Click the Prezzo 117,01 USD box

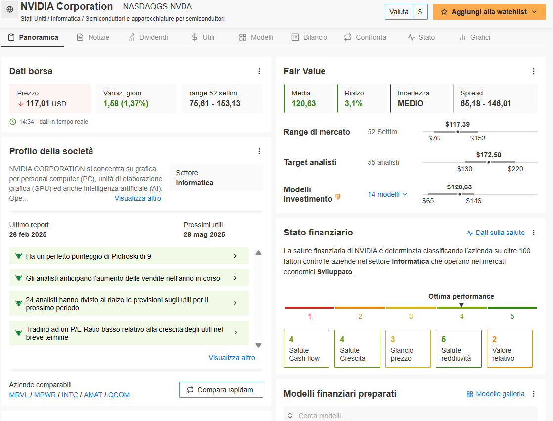coord(50,98)
